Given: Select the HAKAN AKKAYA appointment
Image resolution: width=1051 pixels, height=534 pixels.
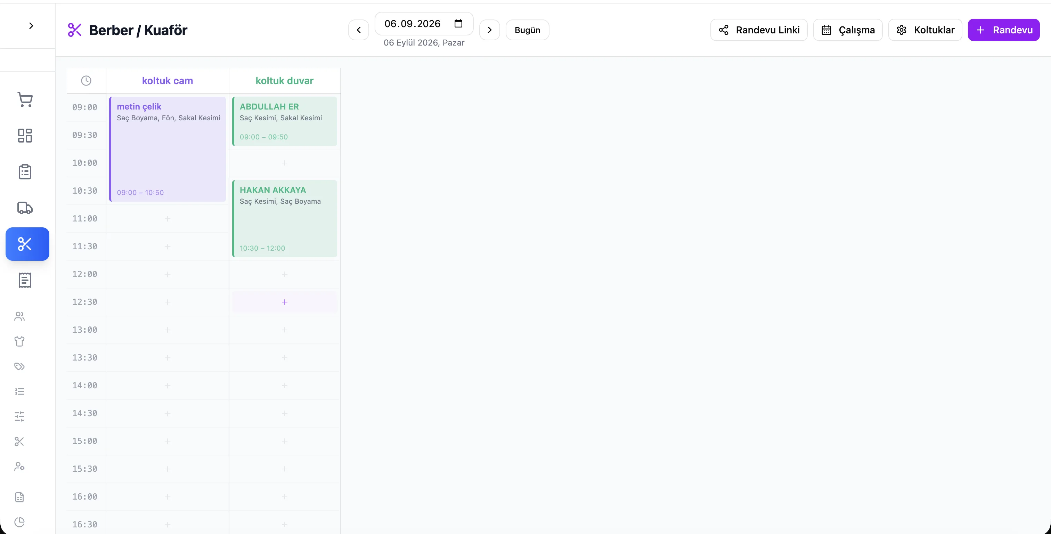Looking at the screenshot, I should [x=284, y=218].
